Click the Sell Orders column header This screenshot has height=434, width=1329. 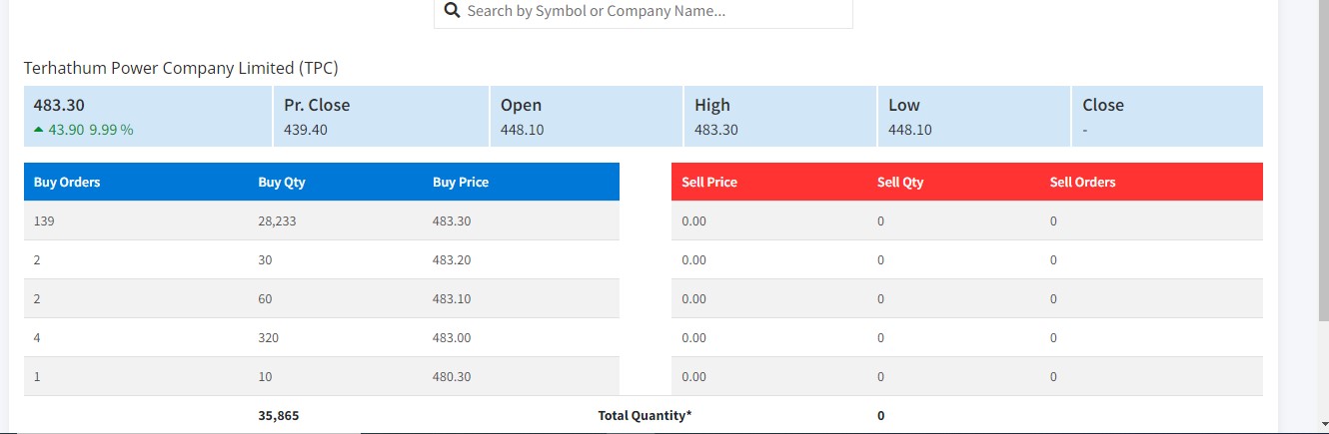(x=1083, y=183)
